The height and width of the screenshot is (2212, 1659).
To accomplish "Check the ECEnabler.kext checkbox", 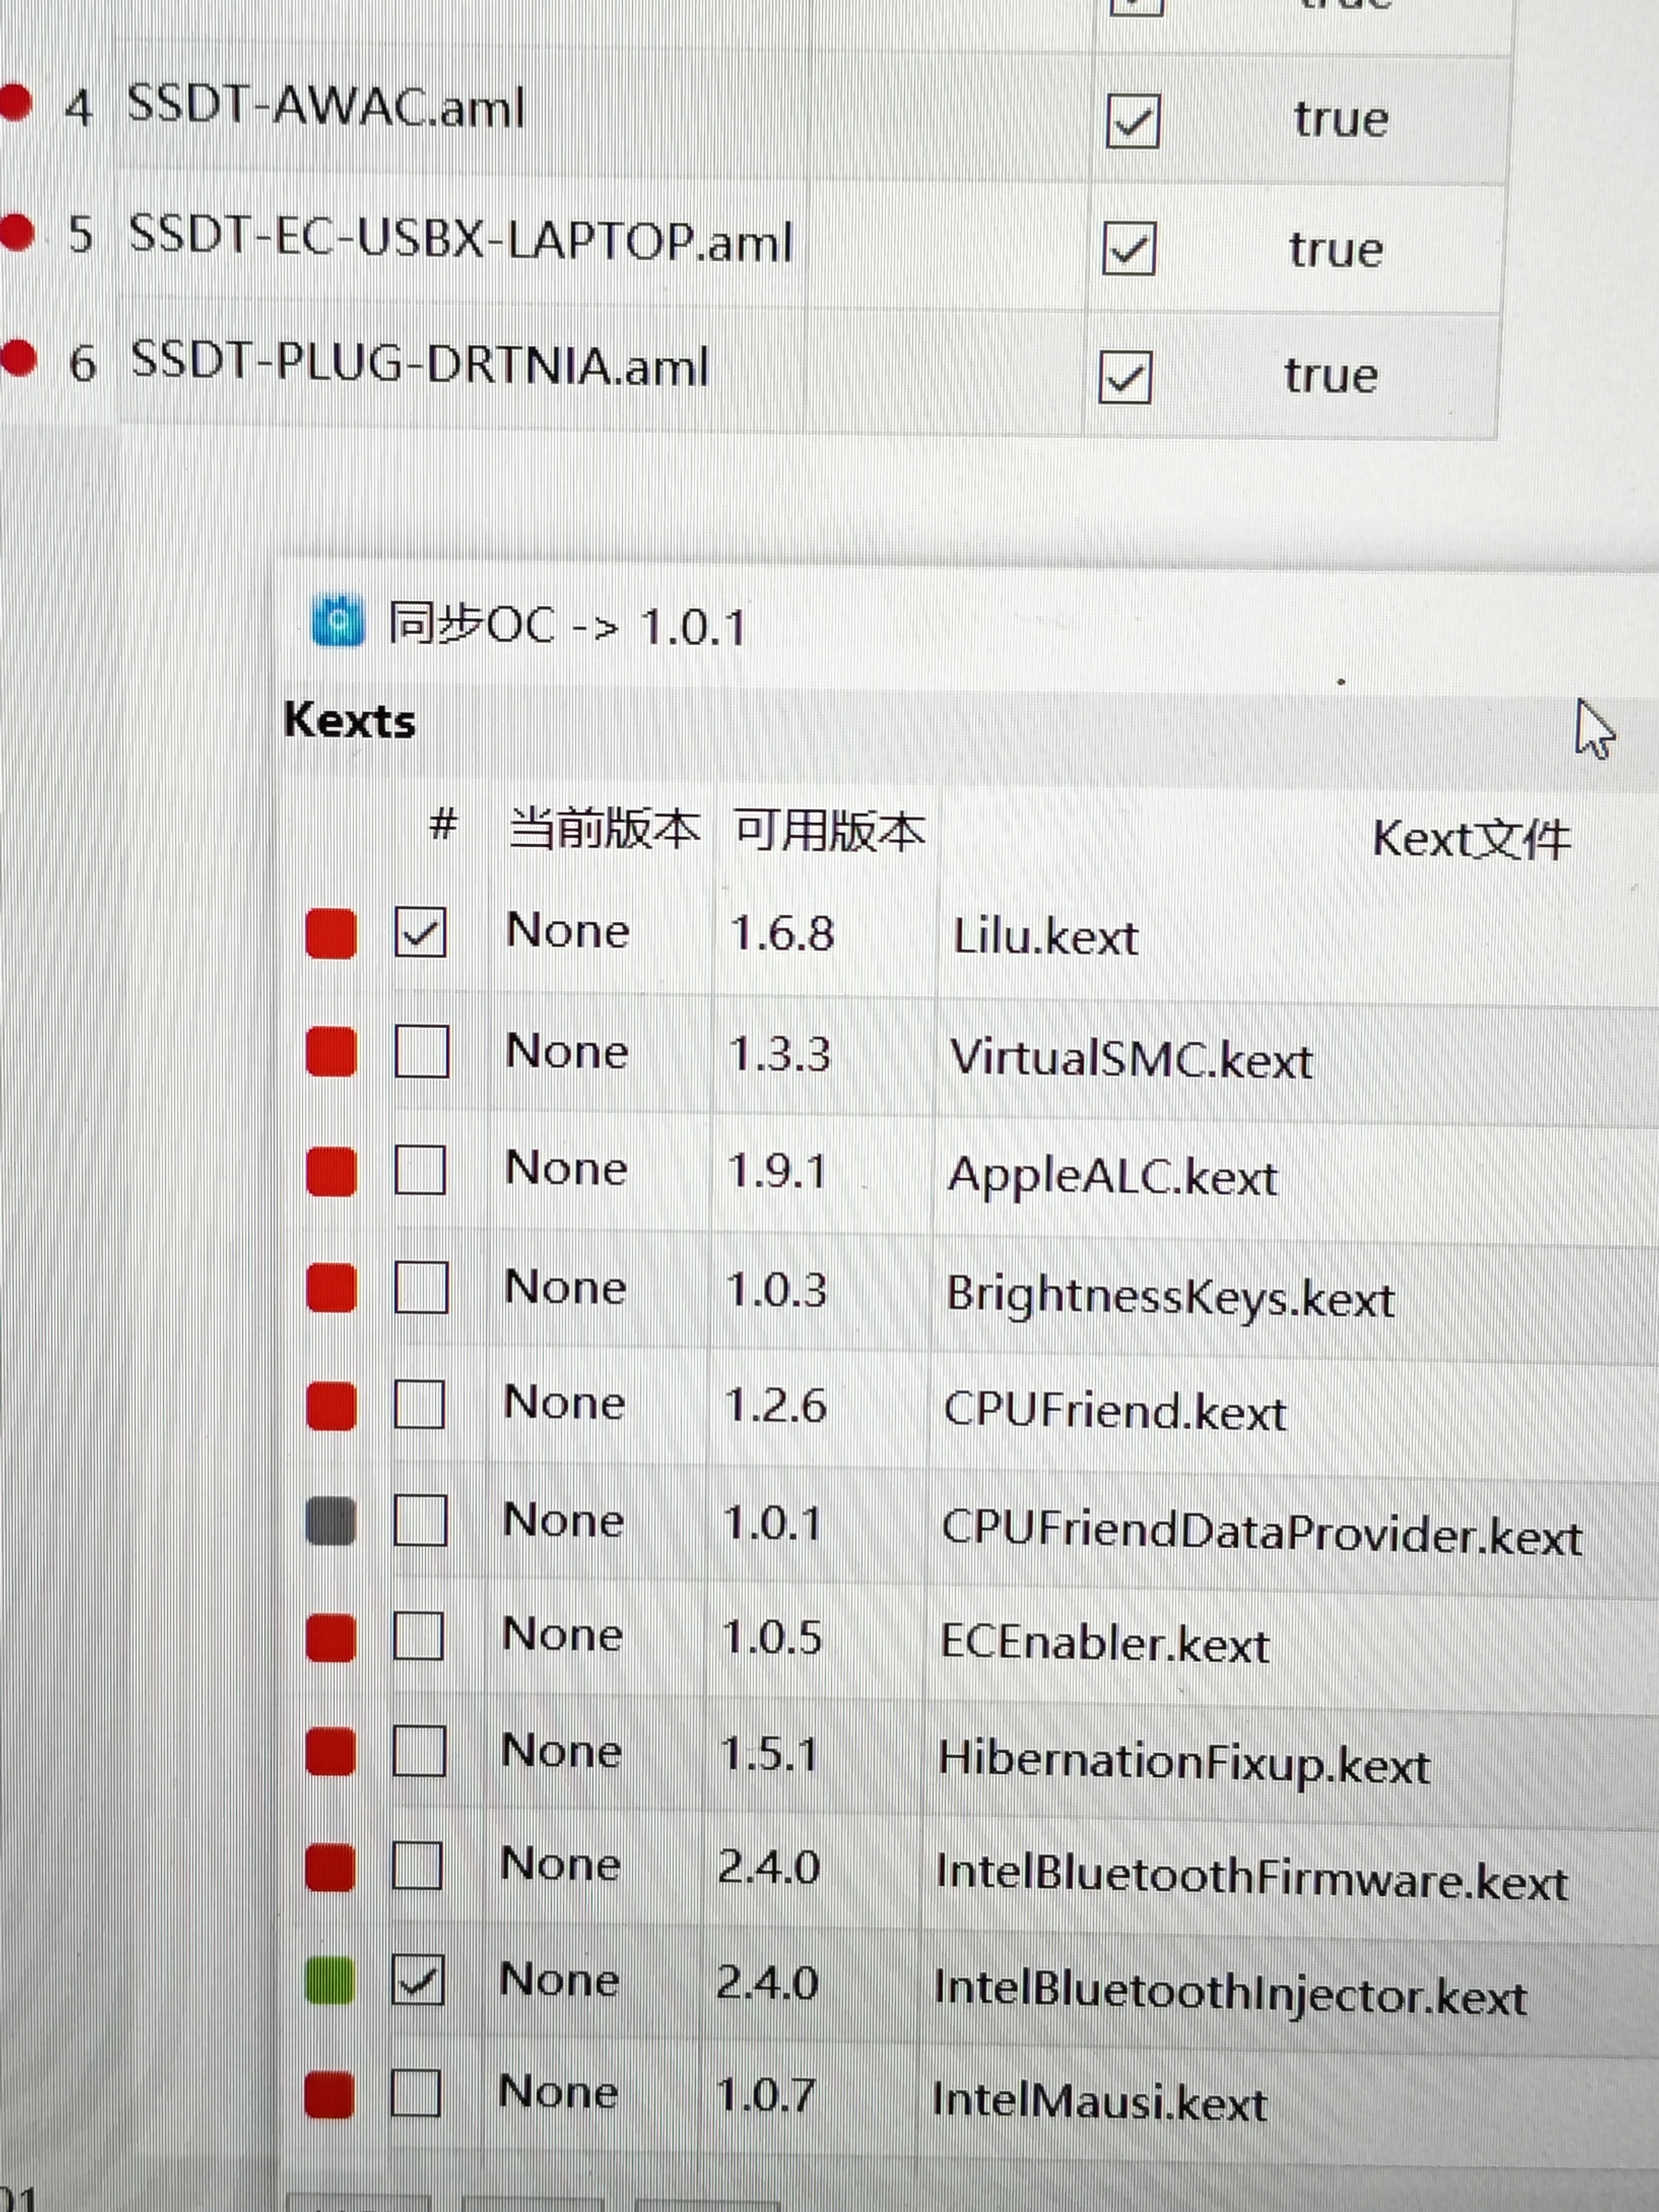I will [418, 1636].
